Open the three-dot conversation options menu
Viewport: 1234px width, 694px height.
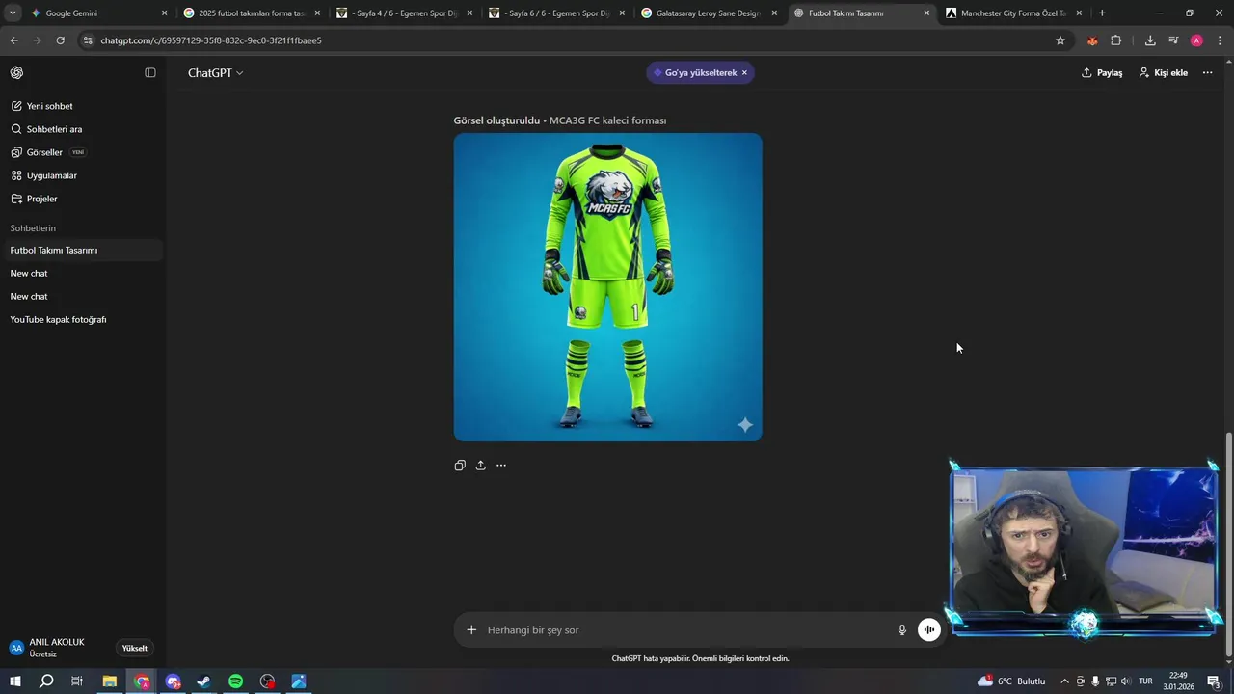[x=1207, y=72]
